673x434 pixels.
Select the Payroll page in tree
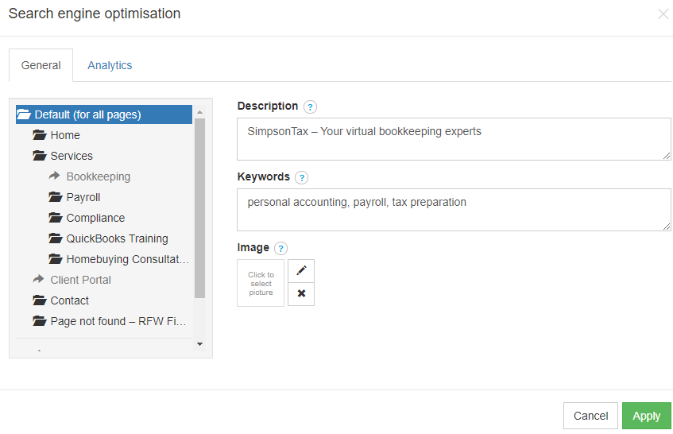click(83, 197)
